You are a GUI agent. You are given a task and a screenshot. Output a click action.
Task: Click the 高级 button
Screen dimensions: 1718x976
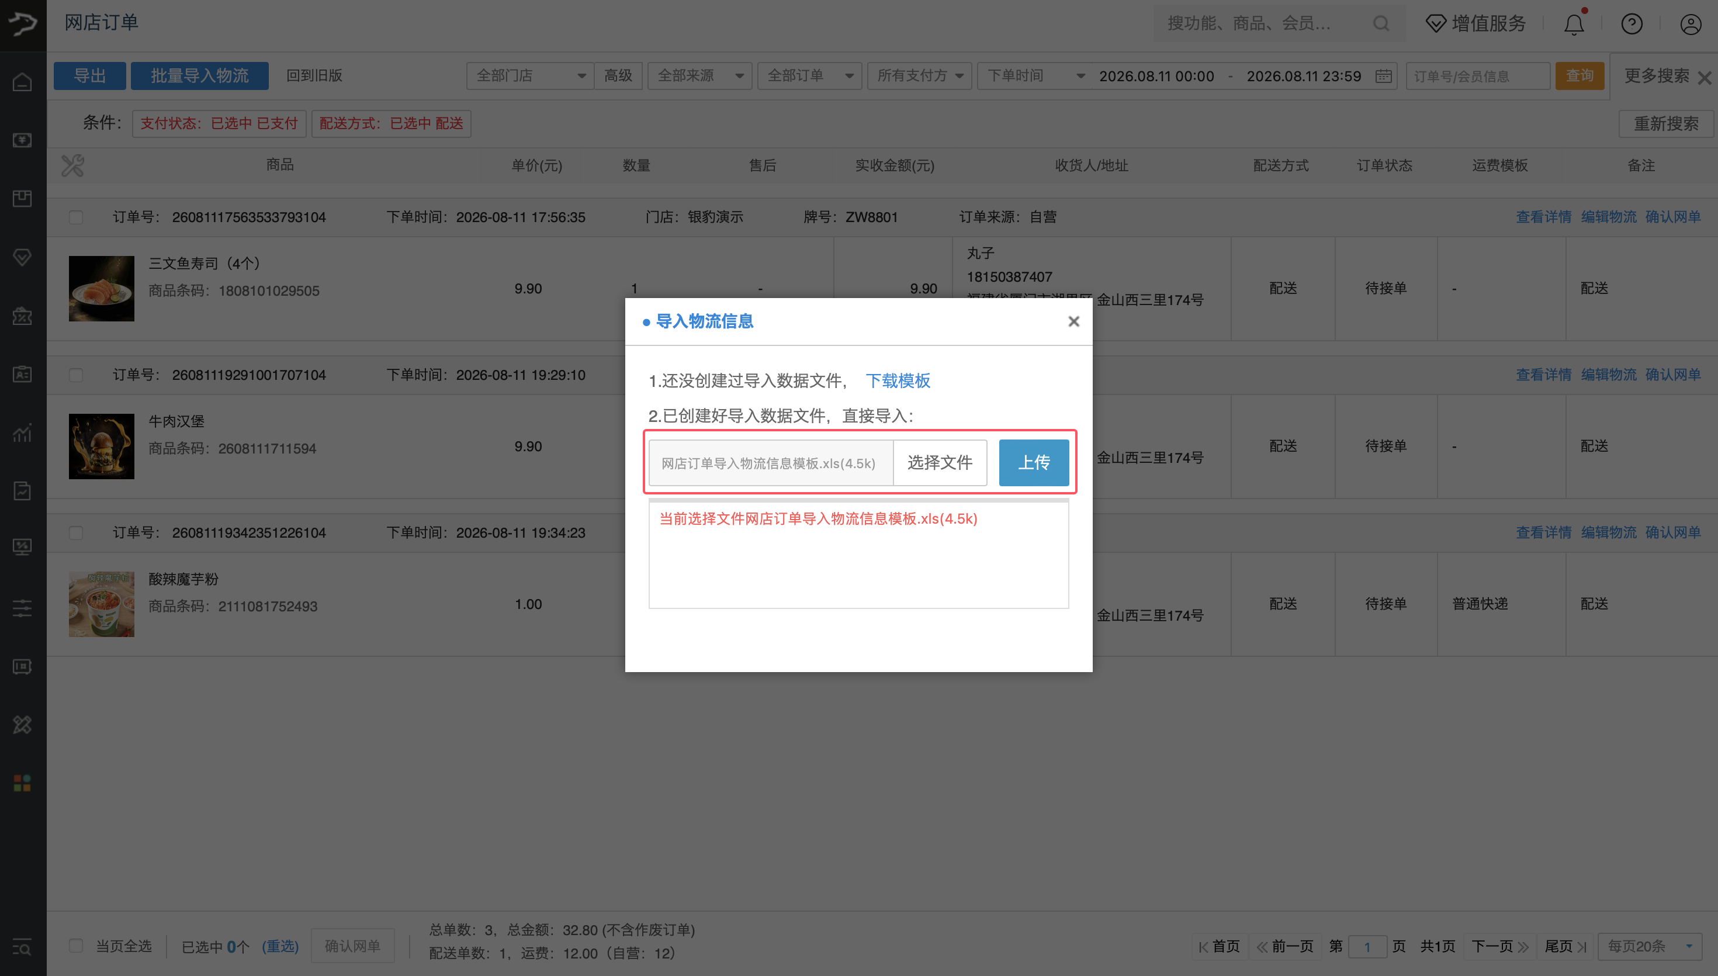click(618, 76)
